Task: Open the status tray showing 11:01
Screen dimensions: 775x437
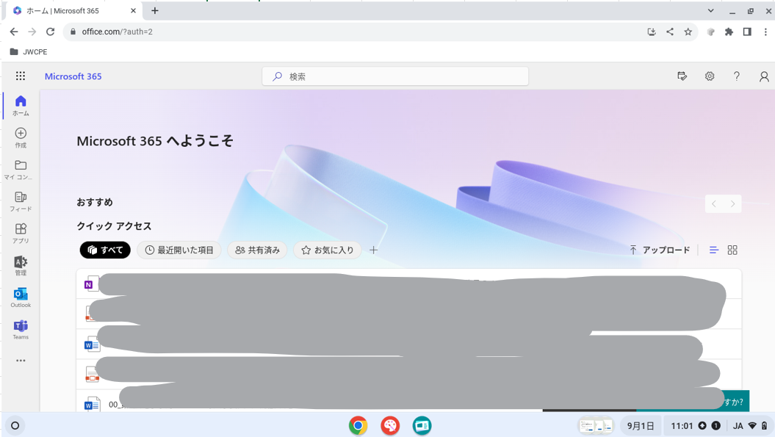Action: pyautogui.click(x=696, y=426)
